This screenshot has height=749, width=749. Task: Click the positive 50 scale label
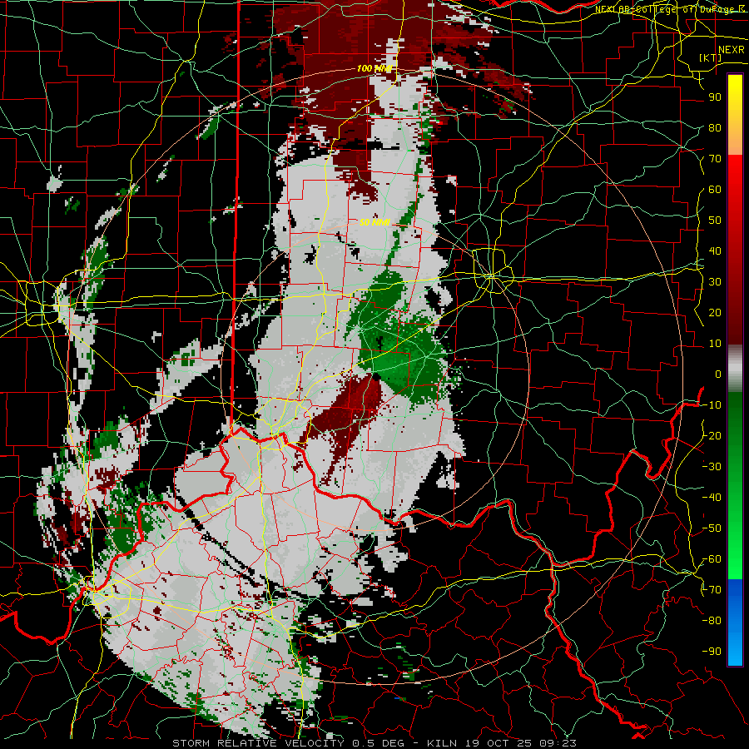coord(715,221)
